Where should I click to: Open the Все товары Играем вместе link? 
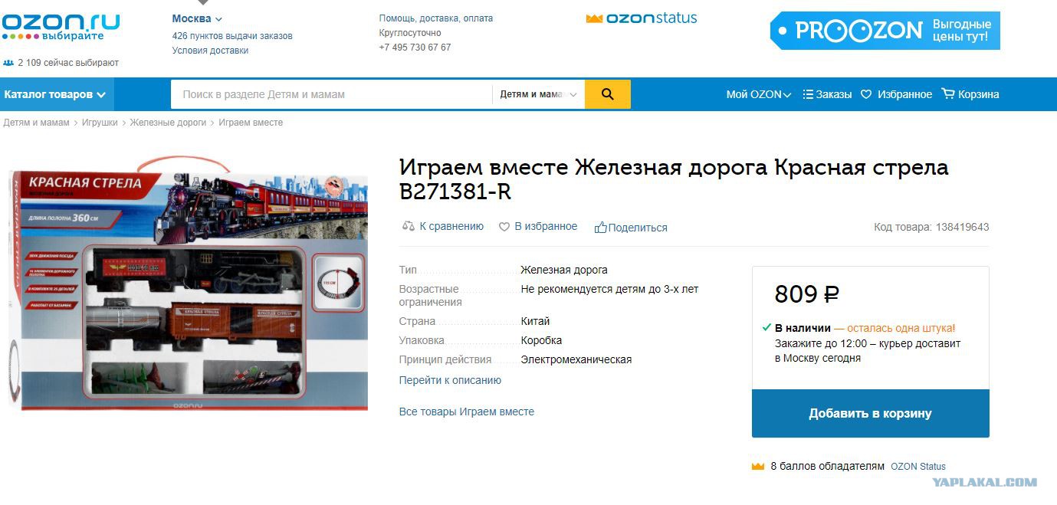[x=467, y=412]
